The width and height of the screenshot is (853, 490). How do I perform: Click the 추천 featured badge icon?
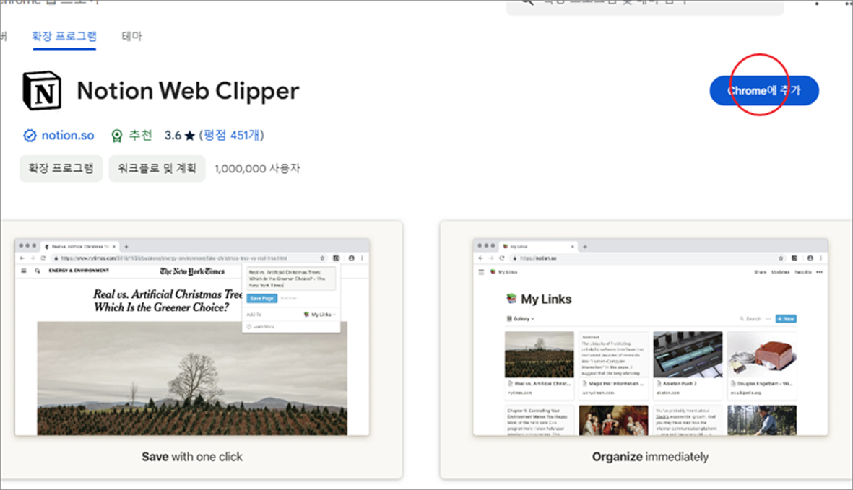coord(116,135)
